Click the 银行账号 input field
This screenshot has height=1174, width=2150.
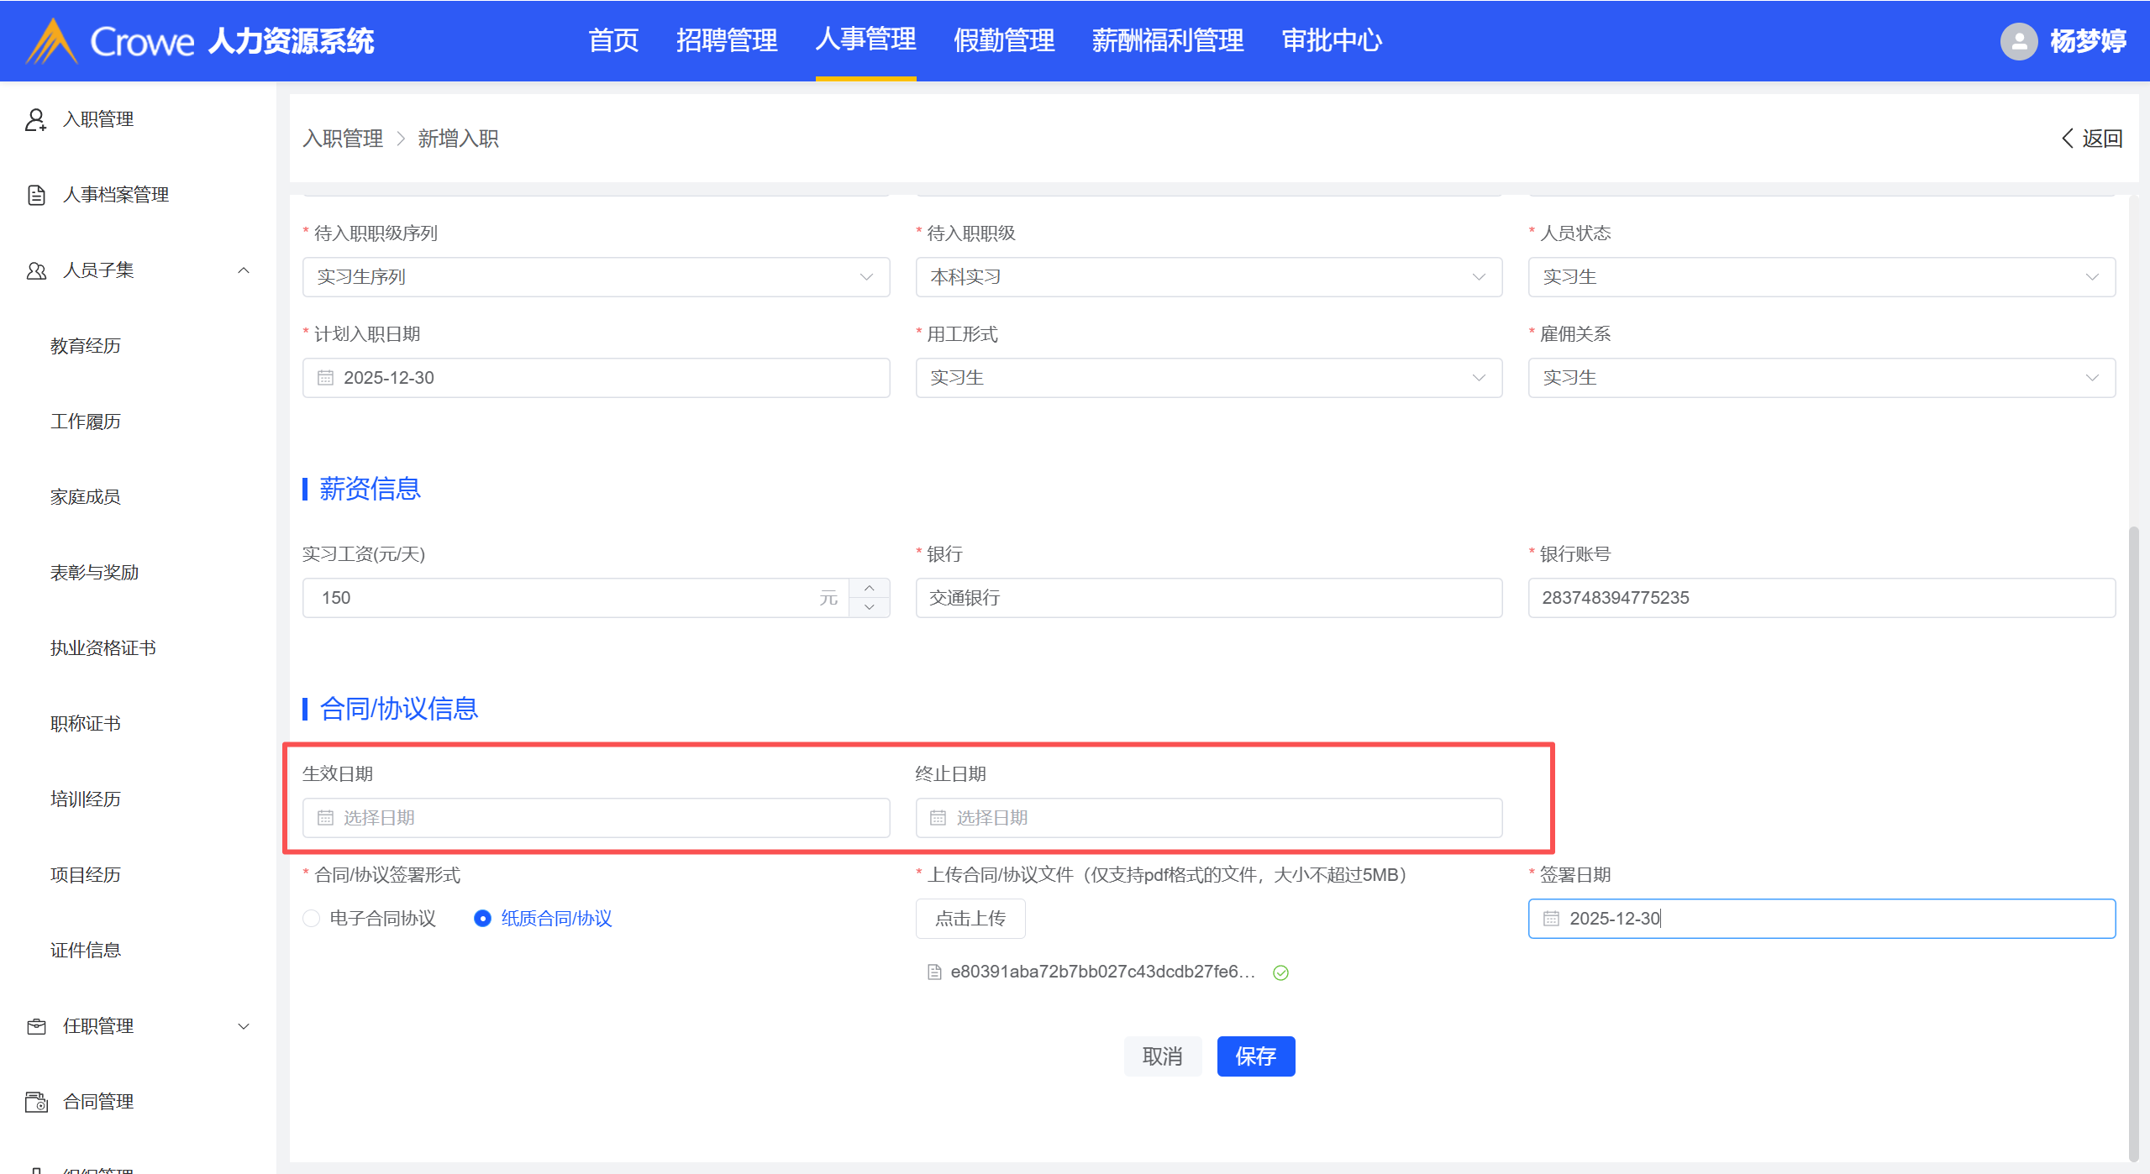1821,598
